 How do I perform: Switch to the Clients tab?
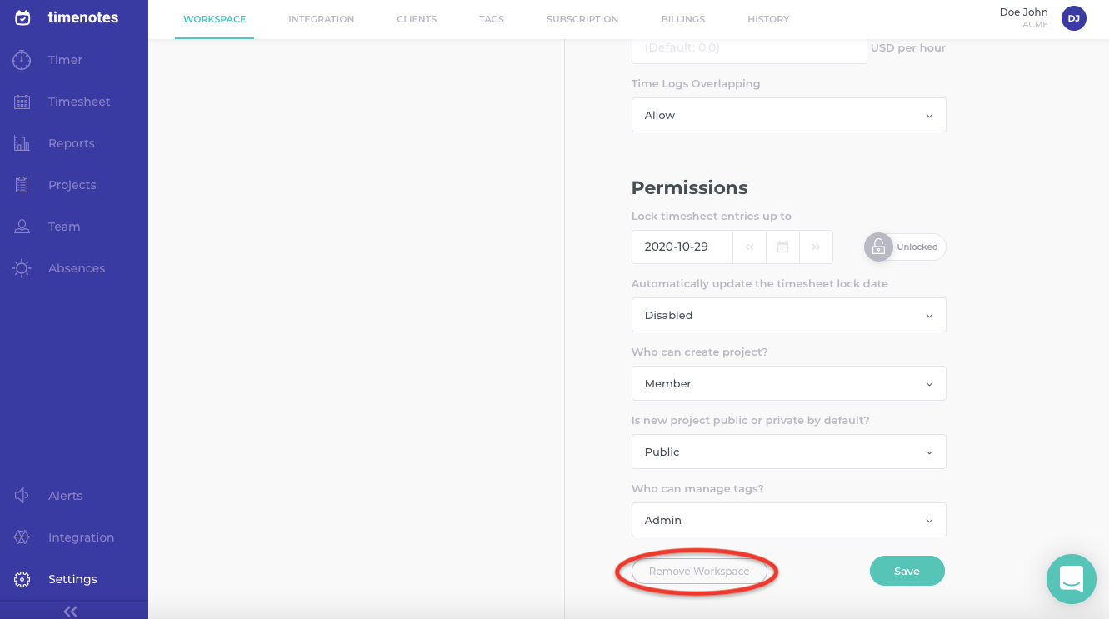417,19
